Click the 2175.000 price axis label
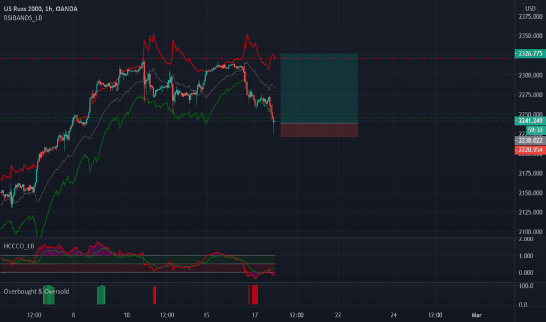The image size is (546, 322). pos(530,173)
